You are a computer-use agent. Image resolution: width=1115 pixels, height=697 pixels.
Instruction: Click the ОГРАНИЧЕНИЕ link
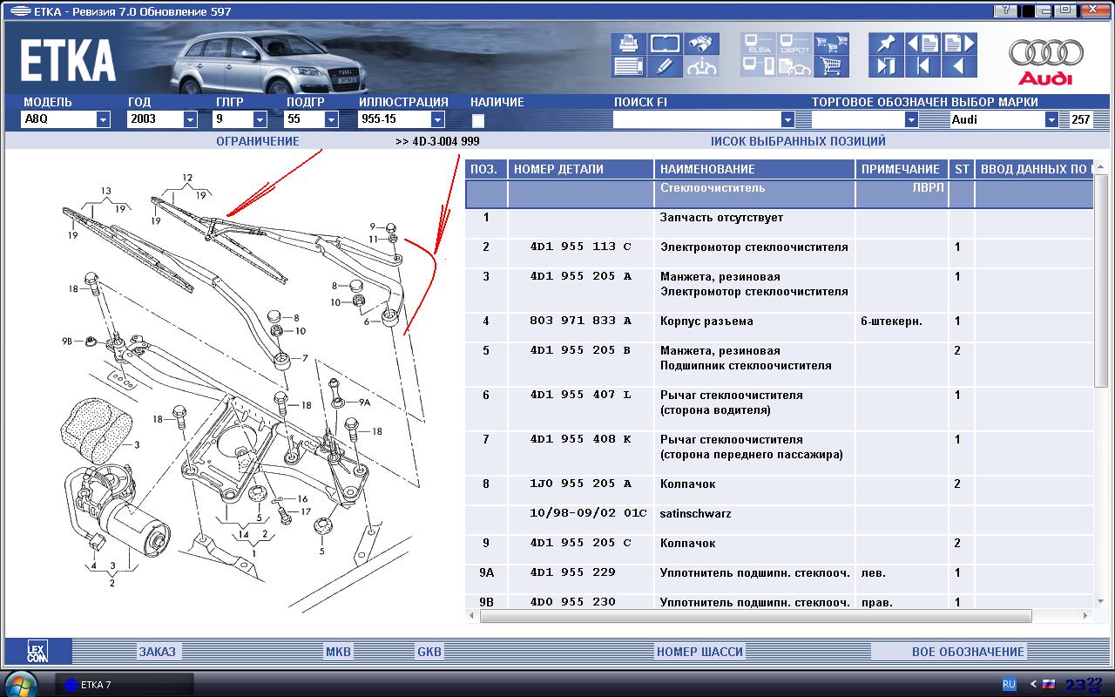coord(257,141)
